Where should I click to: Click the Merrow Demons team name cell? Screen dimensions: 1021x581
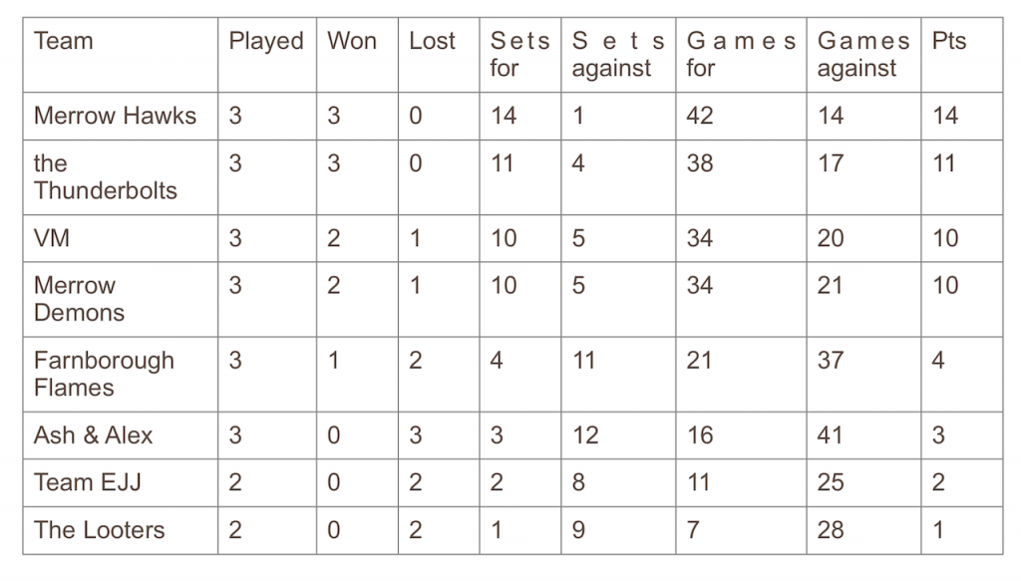pyautogui.click(x=80, y=299)
